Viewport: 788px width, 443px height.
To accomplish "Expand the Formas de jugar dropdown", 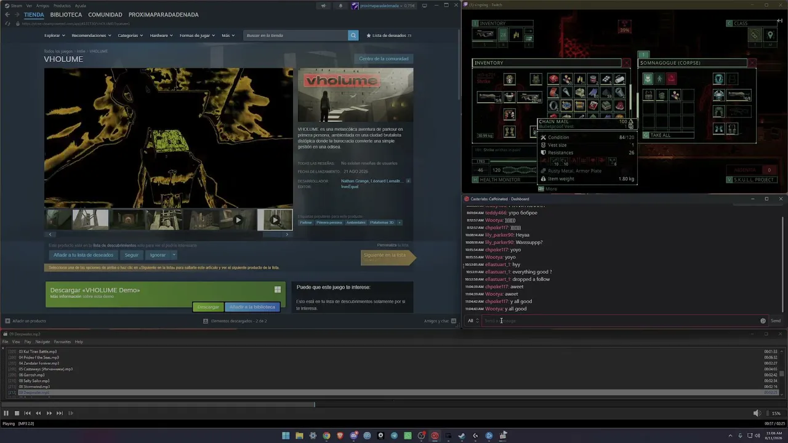I will click(x=197, y=36).
